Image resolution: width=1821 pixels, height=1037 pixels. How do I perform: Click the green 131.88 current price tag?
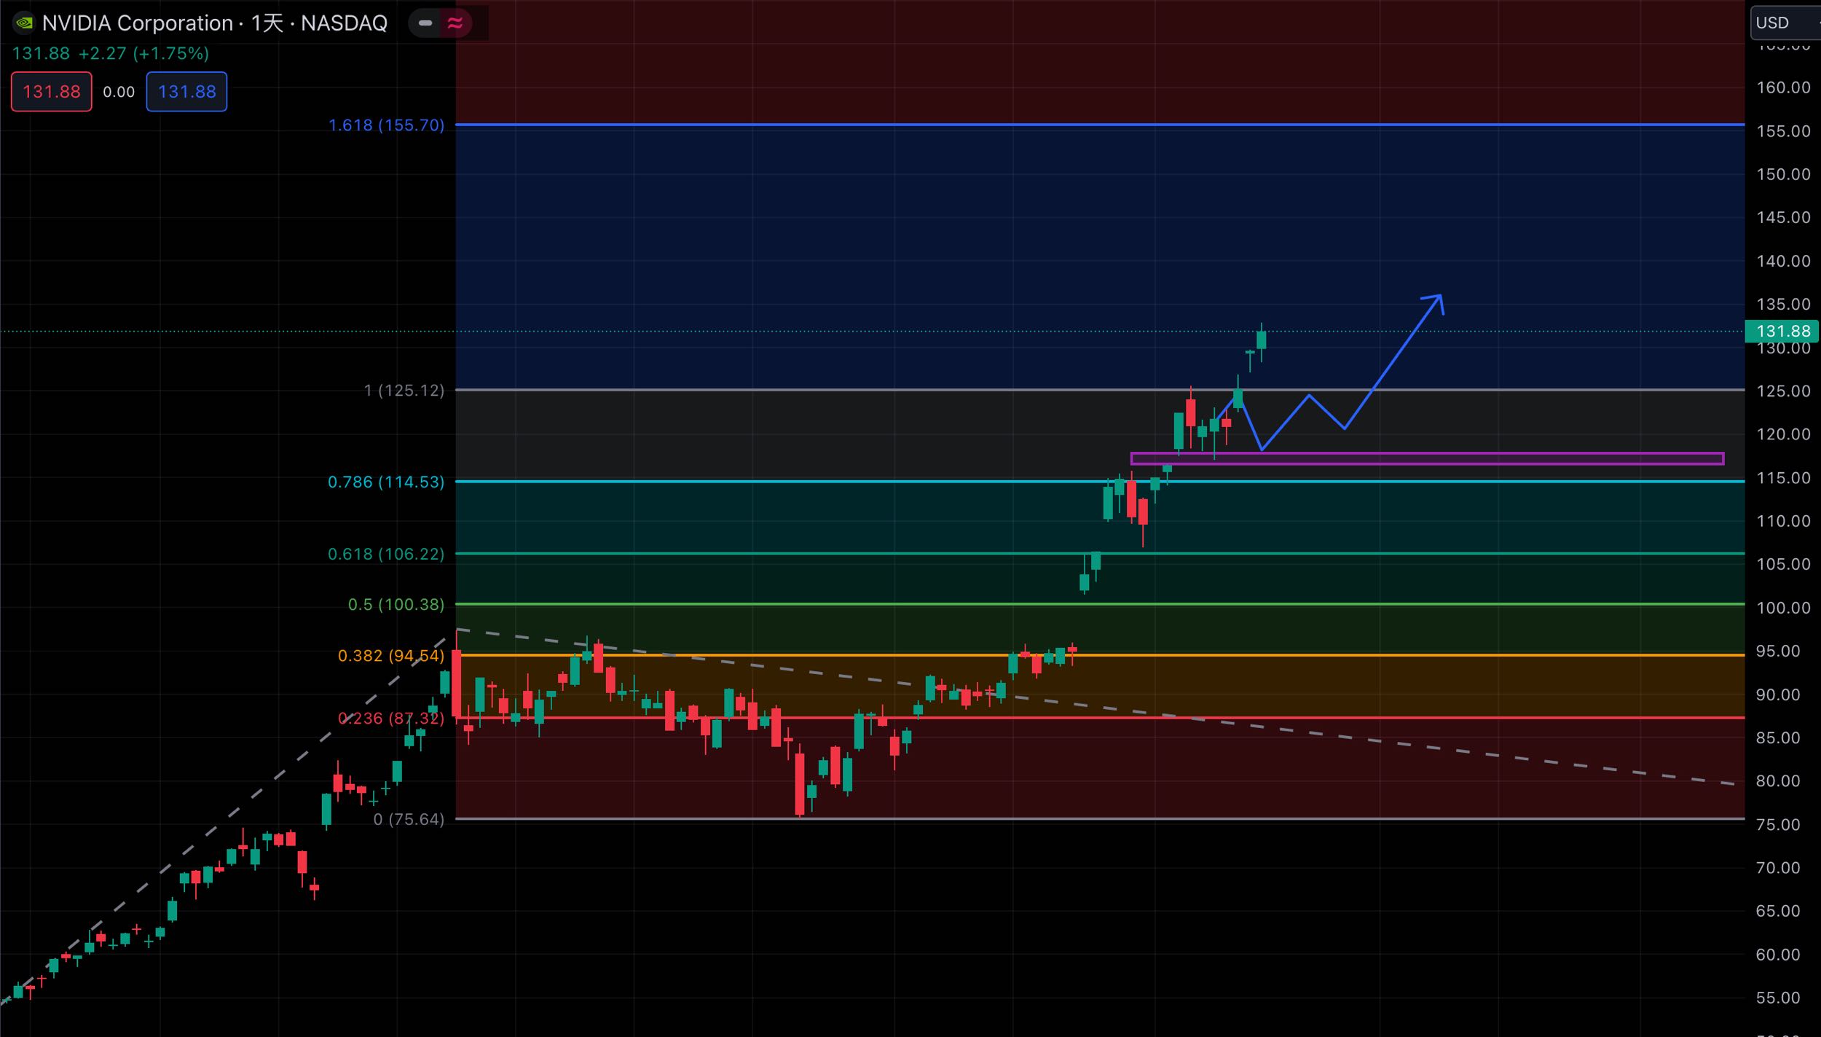coord(1782,332)
